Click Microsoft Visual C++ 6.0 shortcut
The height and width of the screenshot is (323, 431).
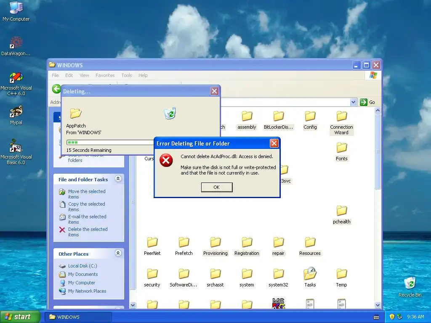[x=16, y=84]
